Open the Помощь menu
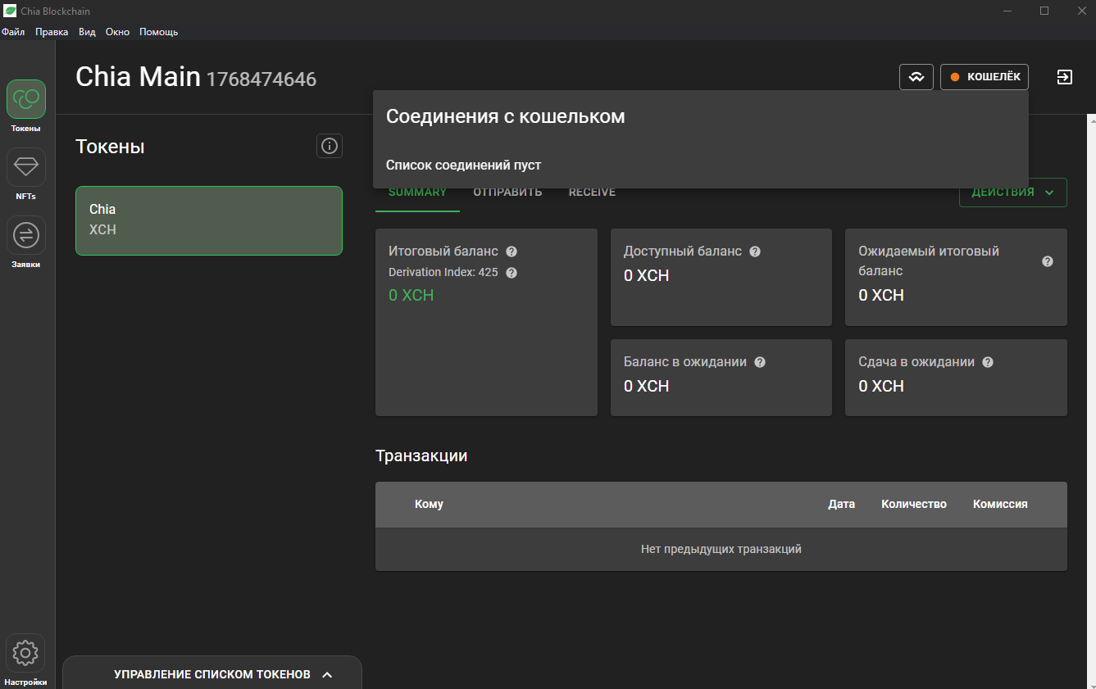1096x689 pixels. pyautogui.click(x=158, y=32)
